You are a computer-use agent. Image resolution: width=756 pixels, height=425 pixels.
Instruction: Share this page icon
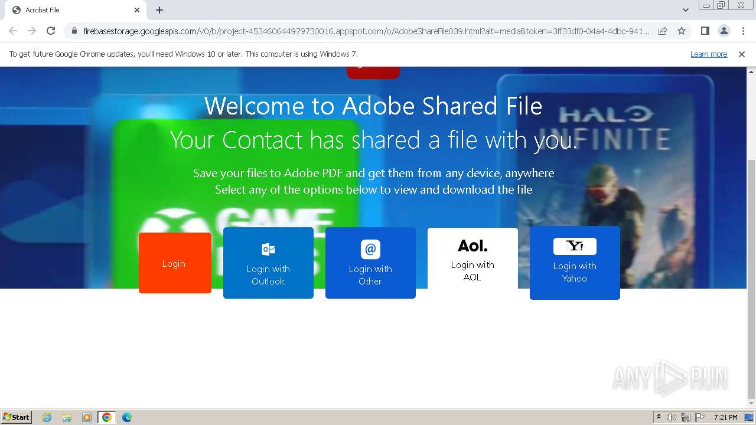point(663,31)
